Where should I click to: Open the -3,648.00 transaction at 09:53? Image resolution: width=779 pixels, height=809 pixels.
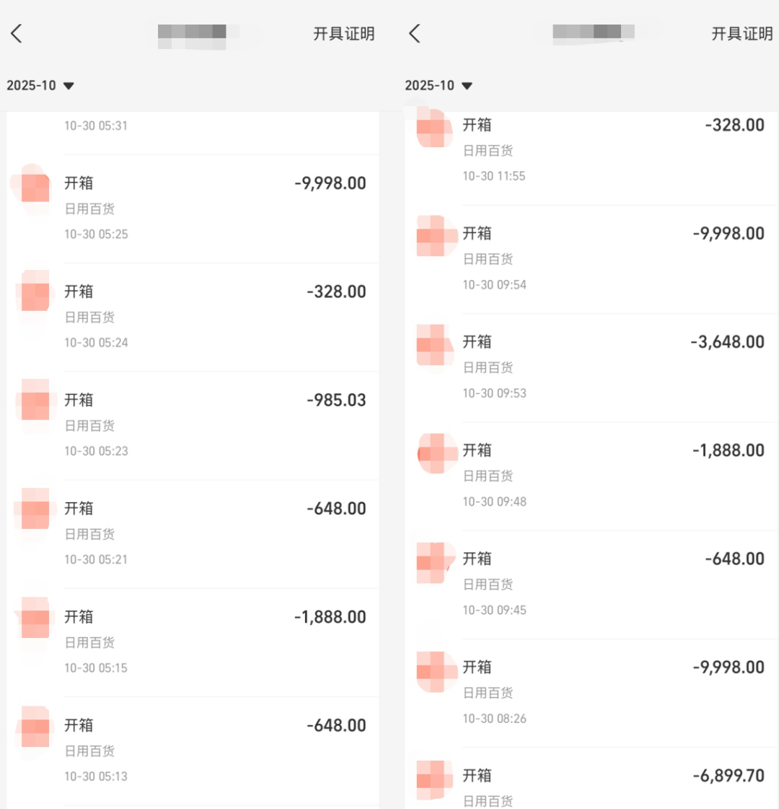point(613,367)
